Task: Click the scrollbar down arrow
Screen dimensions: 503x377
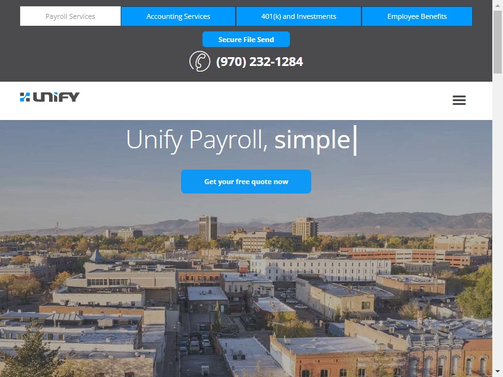Action: pyautogui.click(x=497, y=372)
